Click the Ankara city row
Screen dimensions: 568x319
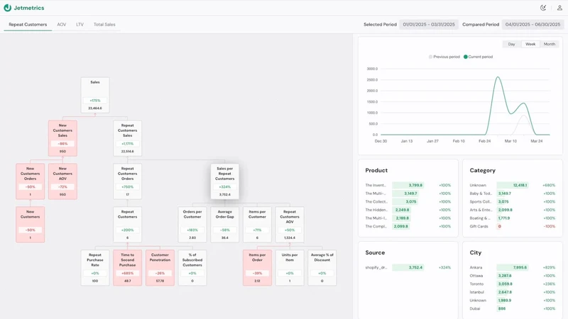point(512,268)
